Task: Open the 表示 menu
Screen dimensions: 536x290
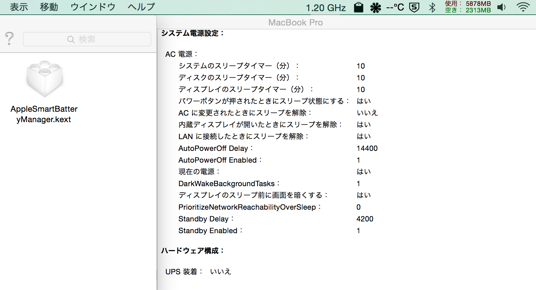Action: coord(19,7)
